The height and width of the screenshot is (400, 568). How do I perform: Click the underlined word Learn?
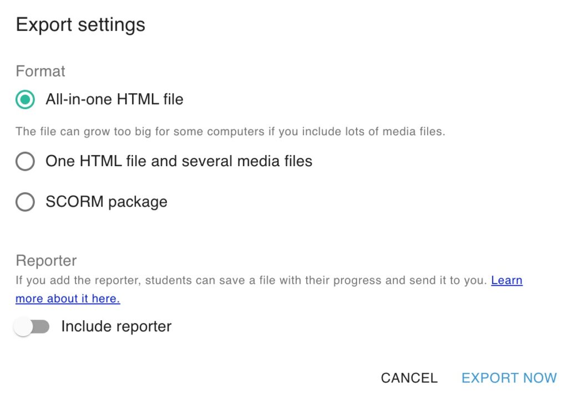click(x=507, y=280)
